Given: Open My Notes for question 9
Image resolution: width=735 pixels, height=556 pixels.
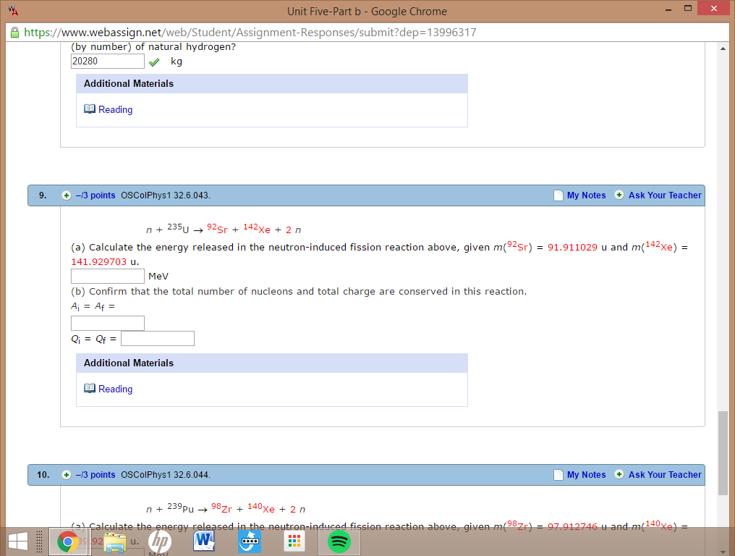Looking at the screenshot, I should 587,195.
